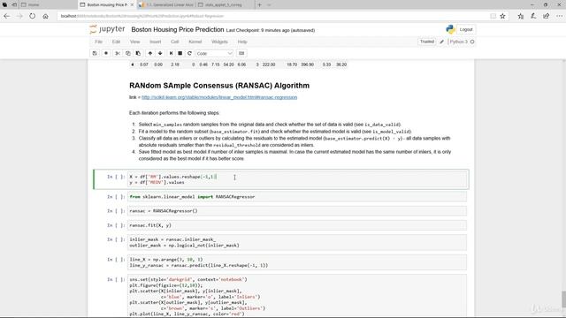Open the browser settings ellipsis menu
This screenshot has width=566, height=318.
click(559, 16)
